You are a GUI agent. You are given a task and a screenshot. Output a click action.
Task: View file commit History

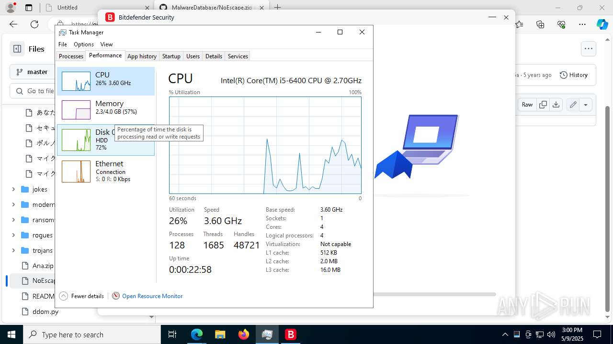coord(574,75)
